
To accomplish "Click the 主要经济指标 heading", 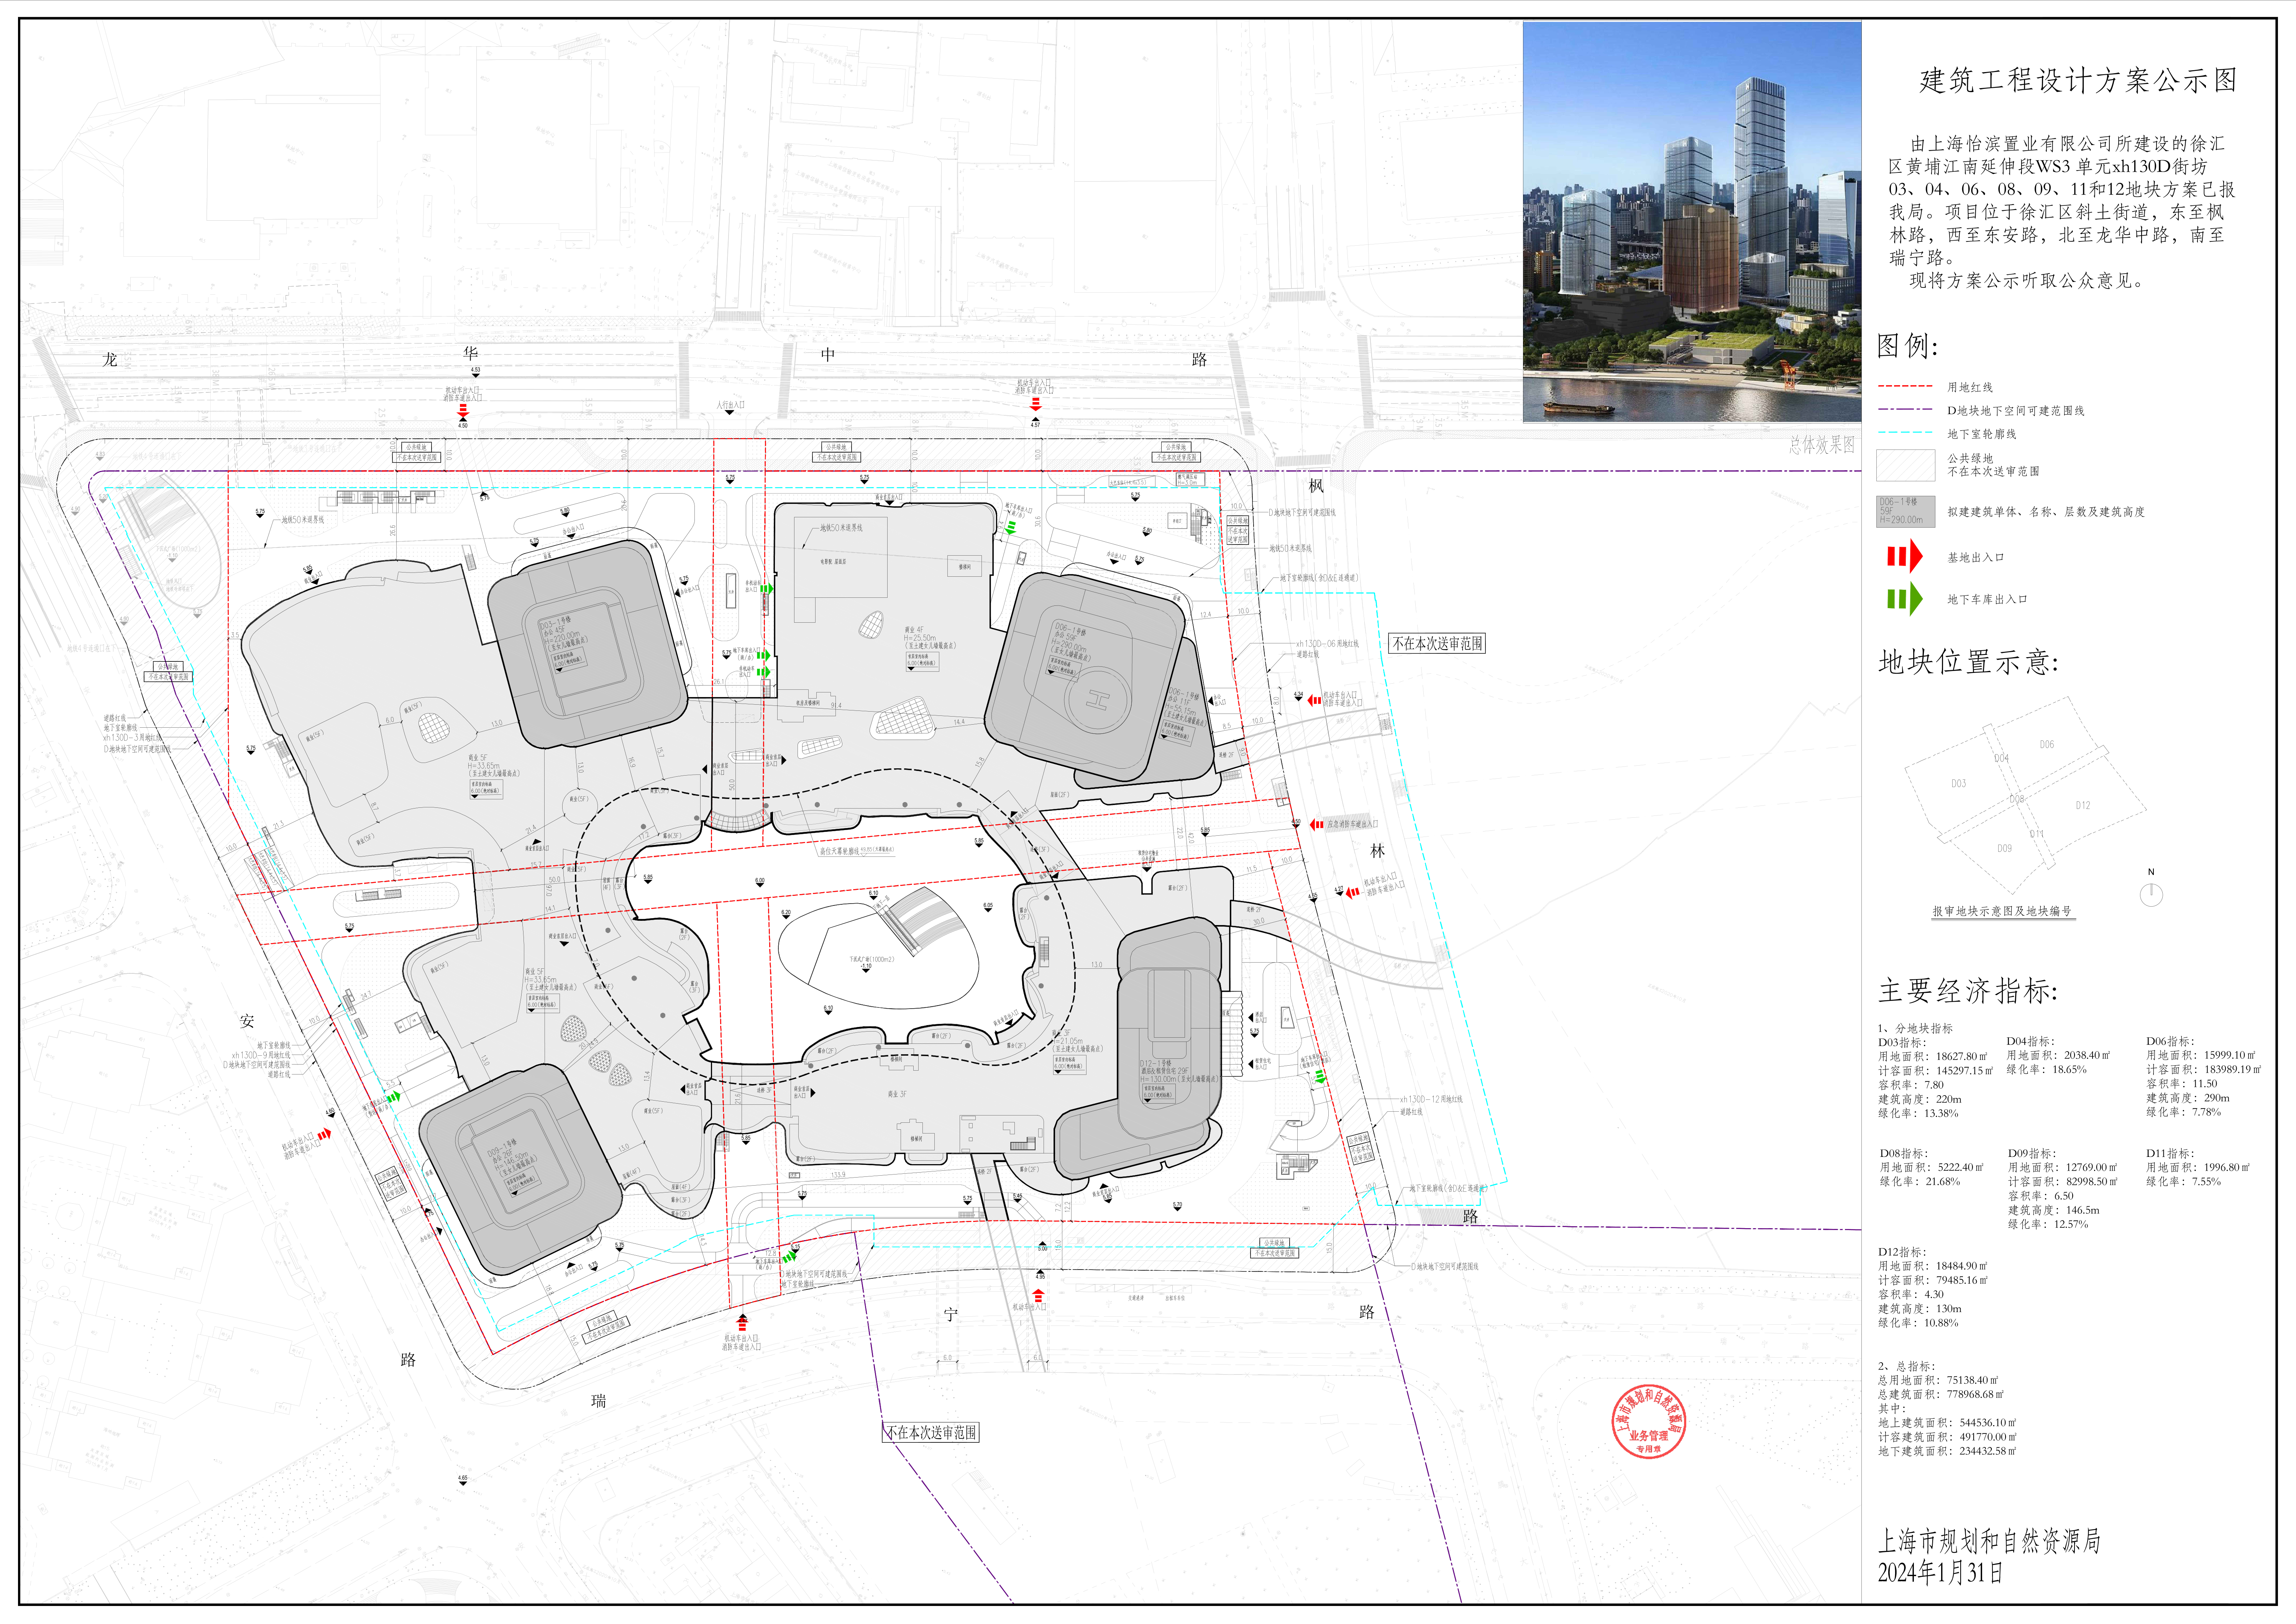I will click(x=1967, y=990).
